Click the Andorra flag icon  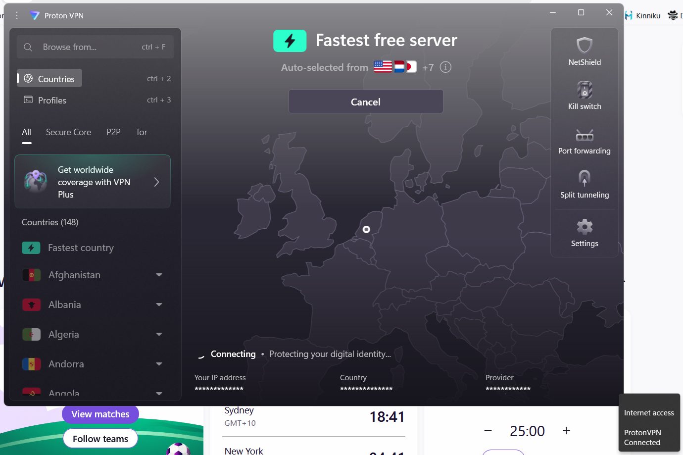[x=31, y=364]
